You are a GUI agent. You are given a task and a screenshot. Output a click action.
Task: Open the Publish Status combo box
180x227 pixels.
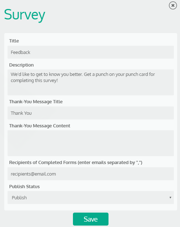(91, 198)
